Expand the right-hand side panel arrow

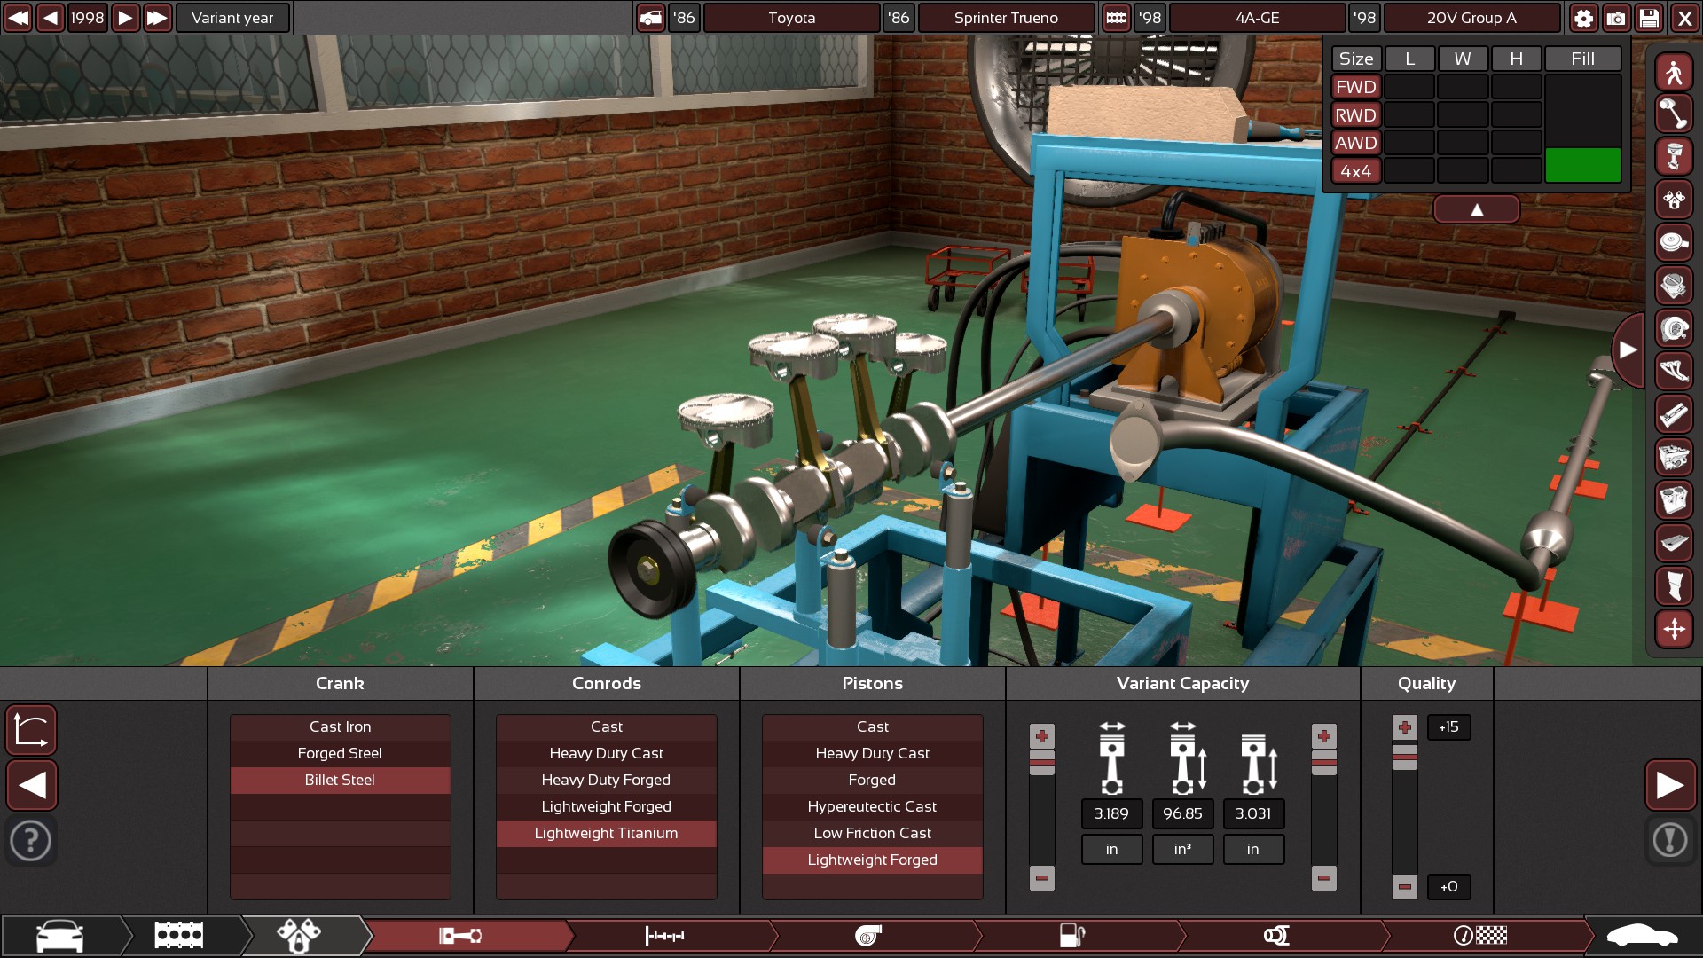pos(1628,350)
